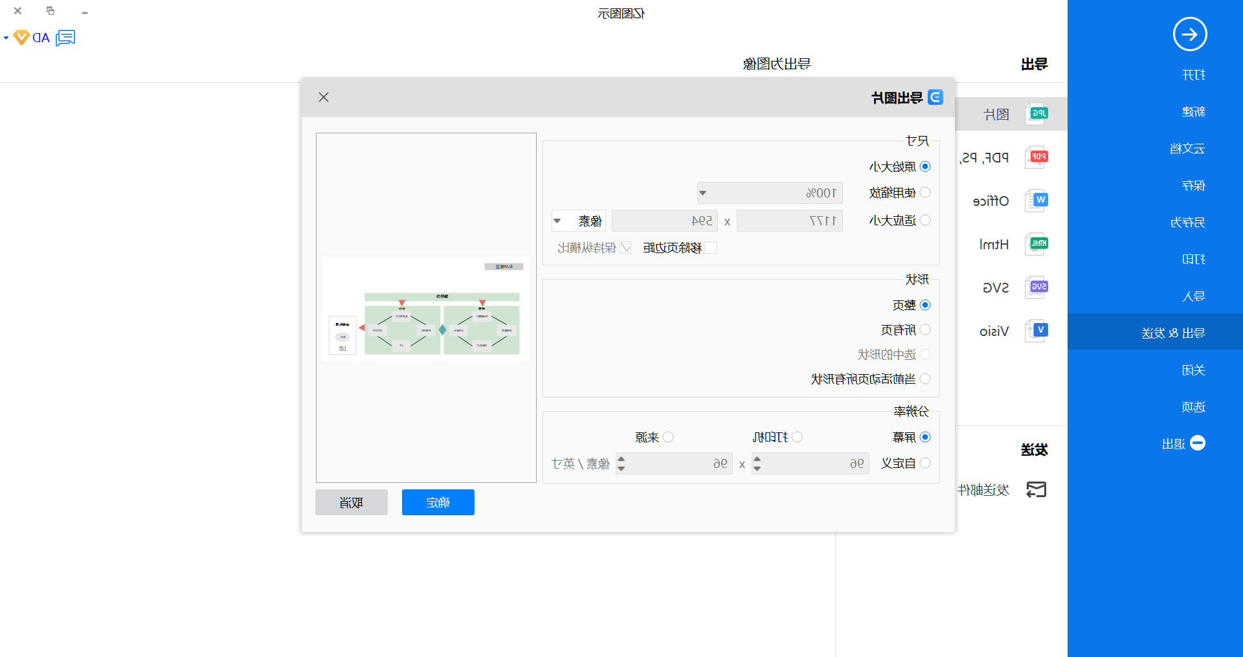
Task: Click the Html export type label
Action: [994, 245]
